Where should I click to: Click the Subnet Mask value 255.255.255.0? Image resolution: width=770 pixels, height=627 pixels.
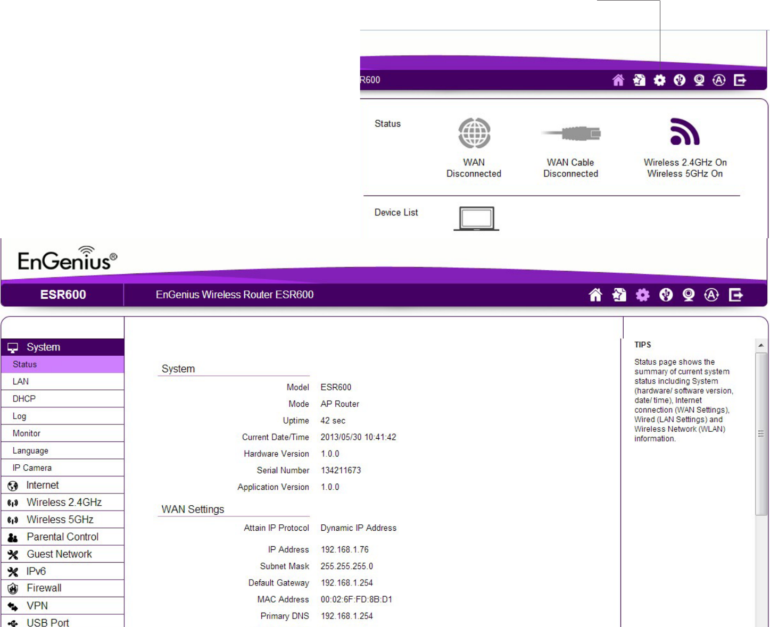(x=346, y=566)
